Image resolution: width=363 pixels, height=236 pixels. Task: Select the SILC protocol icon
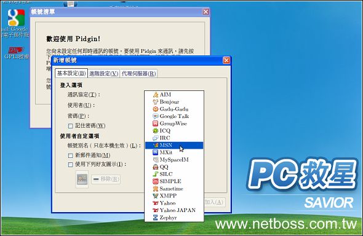pyautogui.click(x=156, y=174)
